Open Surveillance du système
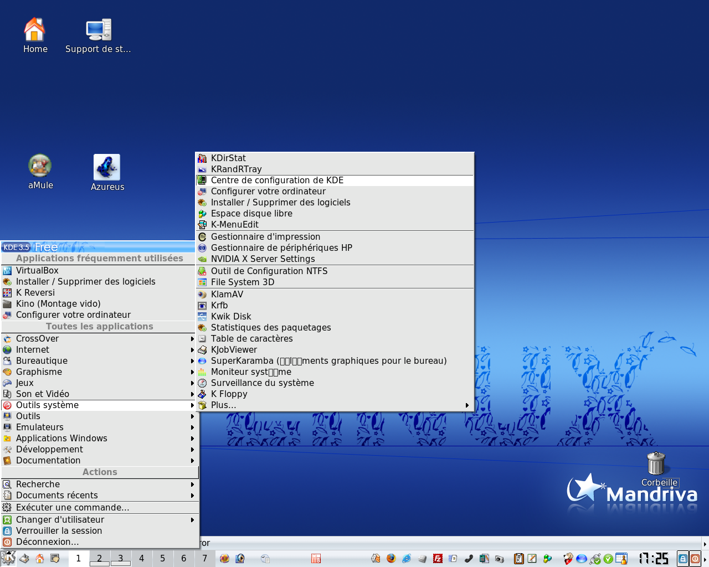The height and width of the screenshot is (567, 709). click(335, 383)
